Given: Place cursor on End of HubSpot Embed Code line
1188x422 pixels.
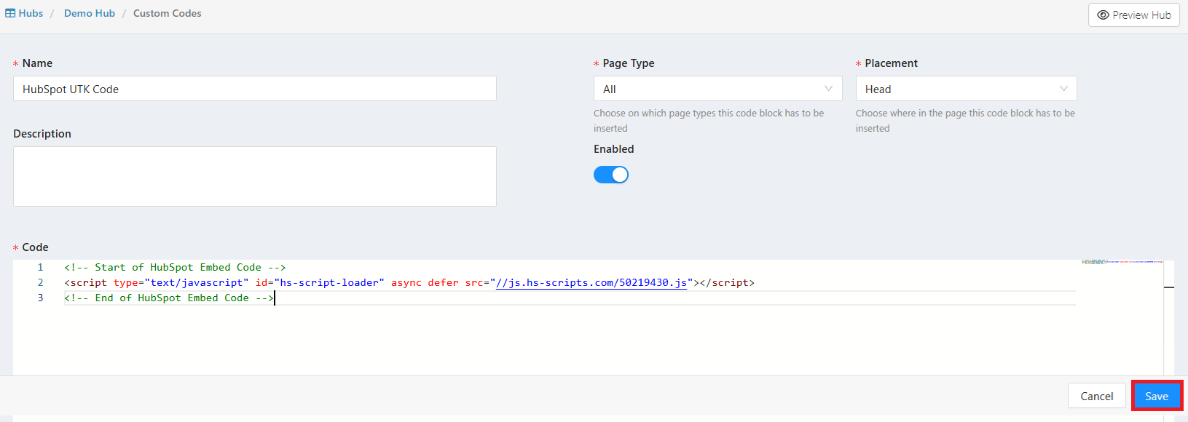Looking at the screenshot, I should (169, 298).
